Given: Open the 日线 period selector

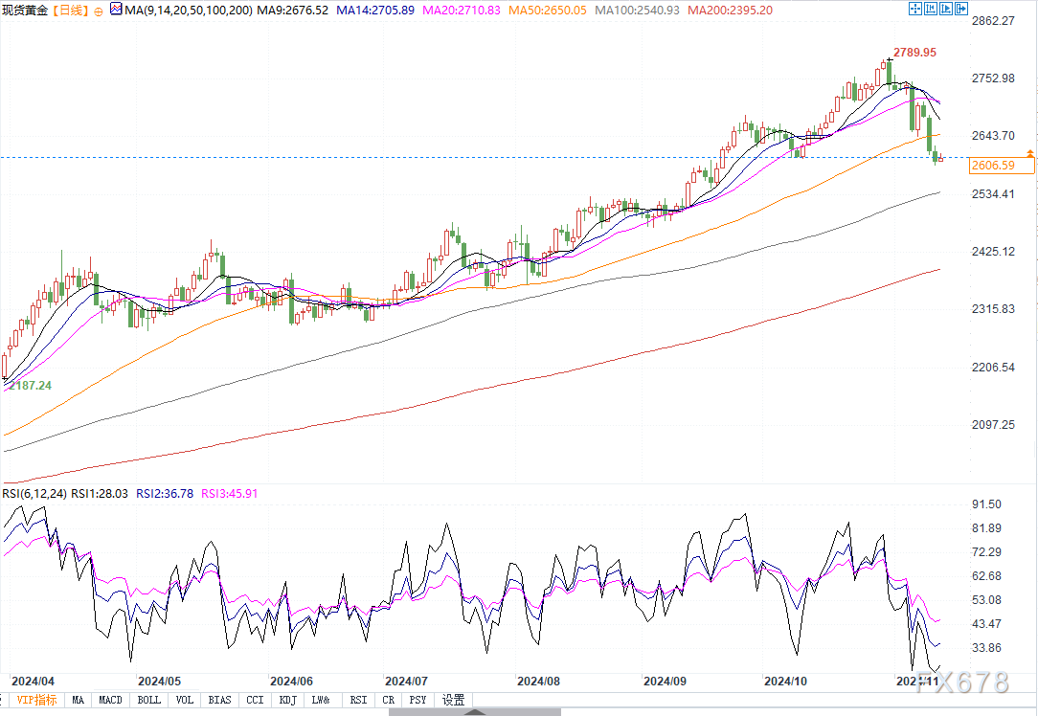Looking at the screenshot, I should (x=69, y=10).
